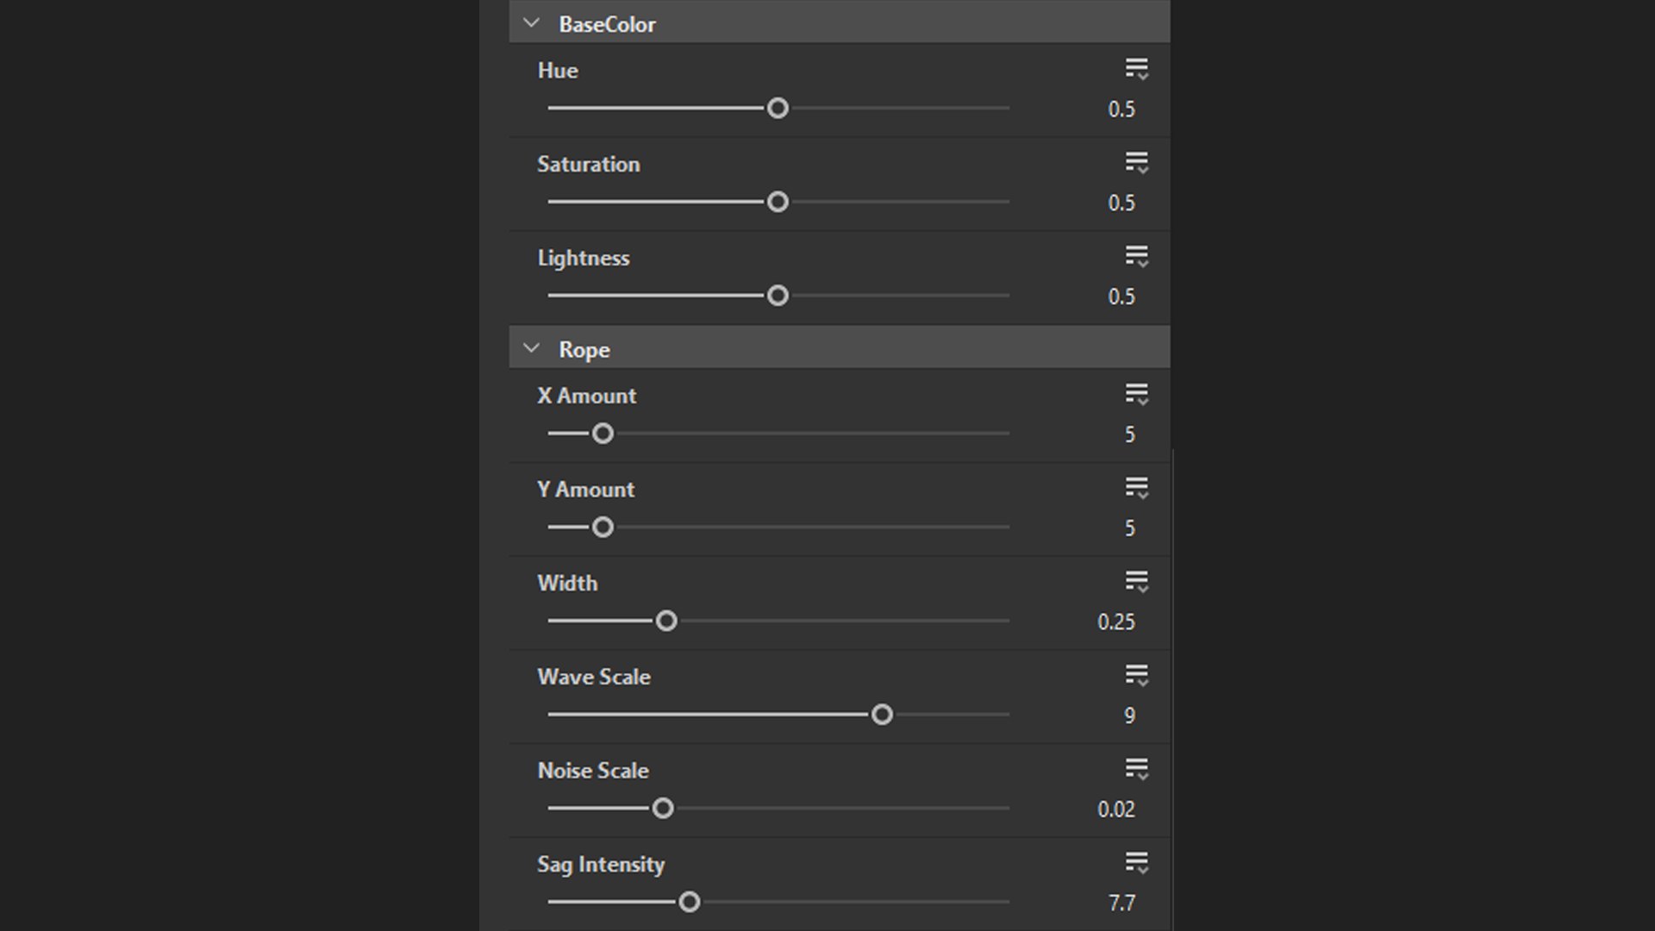Open the X Amount parameter options icon
This screenshot has width=1655, height=931.
point(1136,395)
